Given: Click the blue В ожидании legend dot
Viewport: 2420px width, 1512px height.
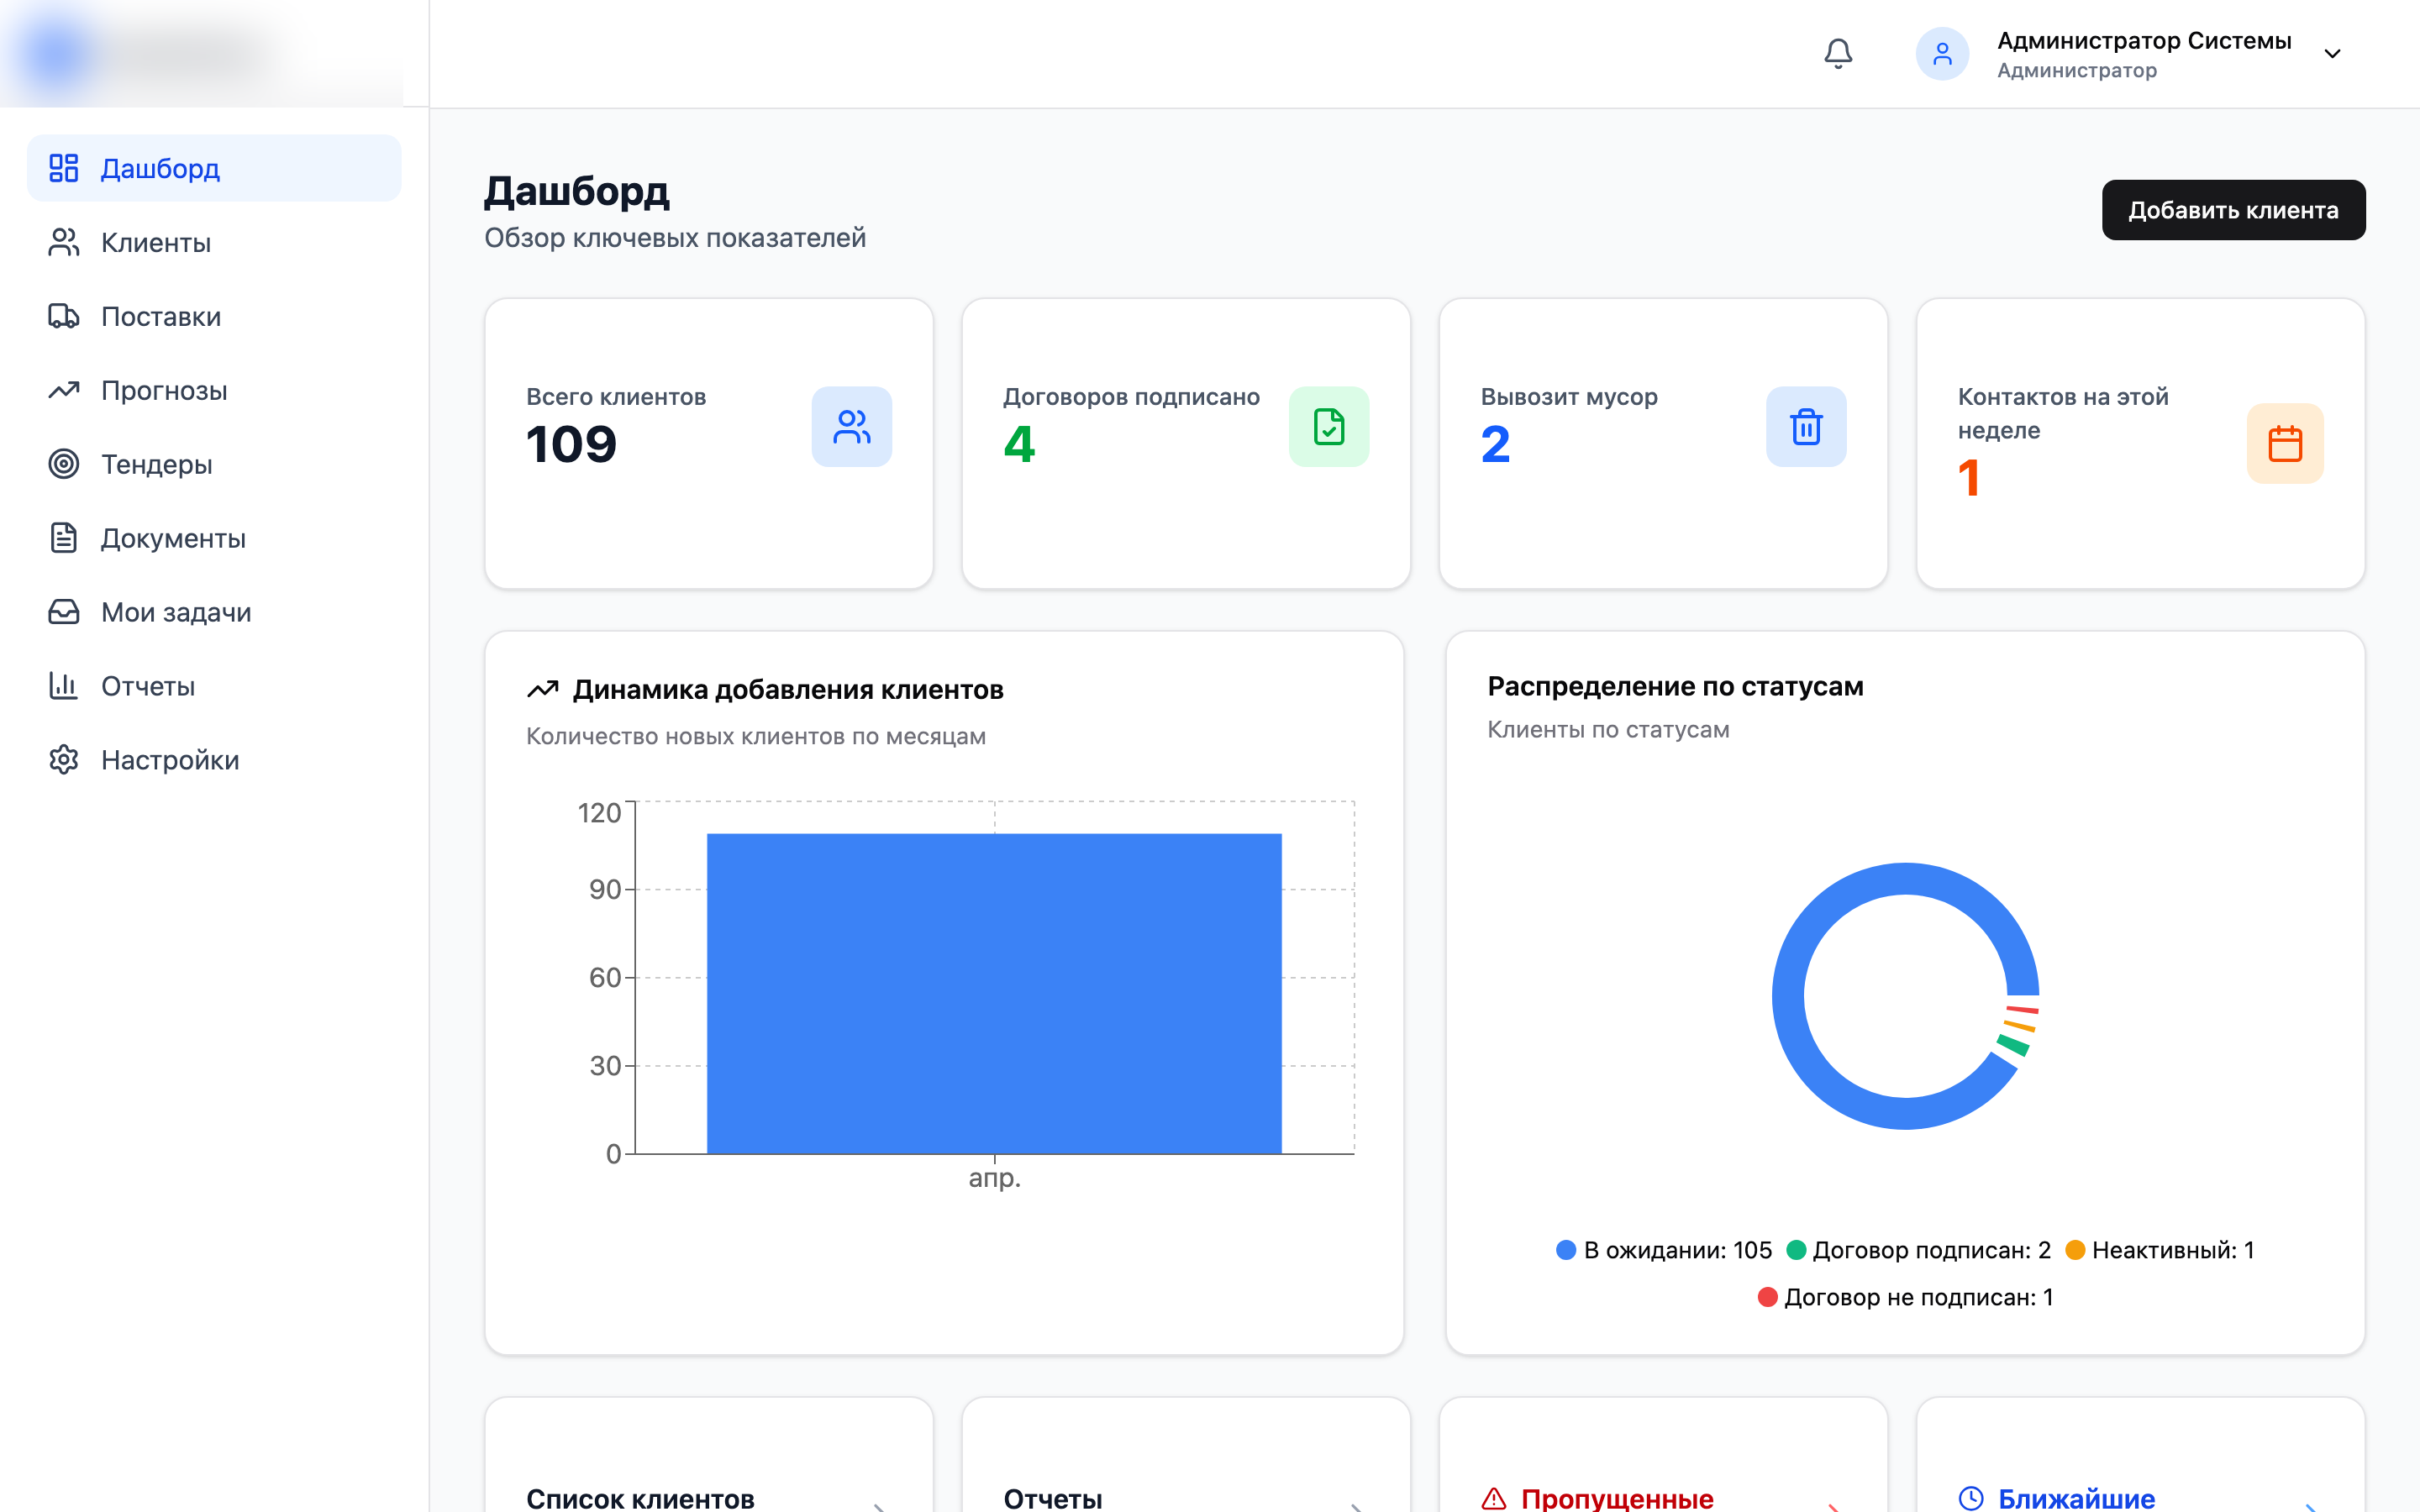Looking at the screenshot, I should click(x=1566, y=1250).
